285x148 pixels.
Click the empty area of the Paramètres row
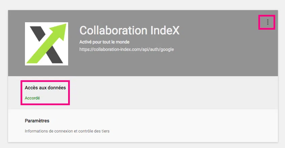[193, 126]
